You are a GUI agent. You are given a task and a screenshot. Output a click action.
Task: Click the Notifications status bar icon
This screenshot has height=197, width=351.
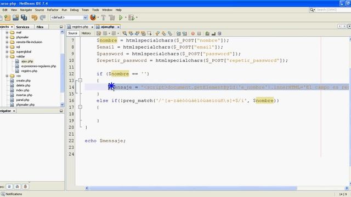(x=3, y=194)
